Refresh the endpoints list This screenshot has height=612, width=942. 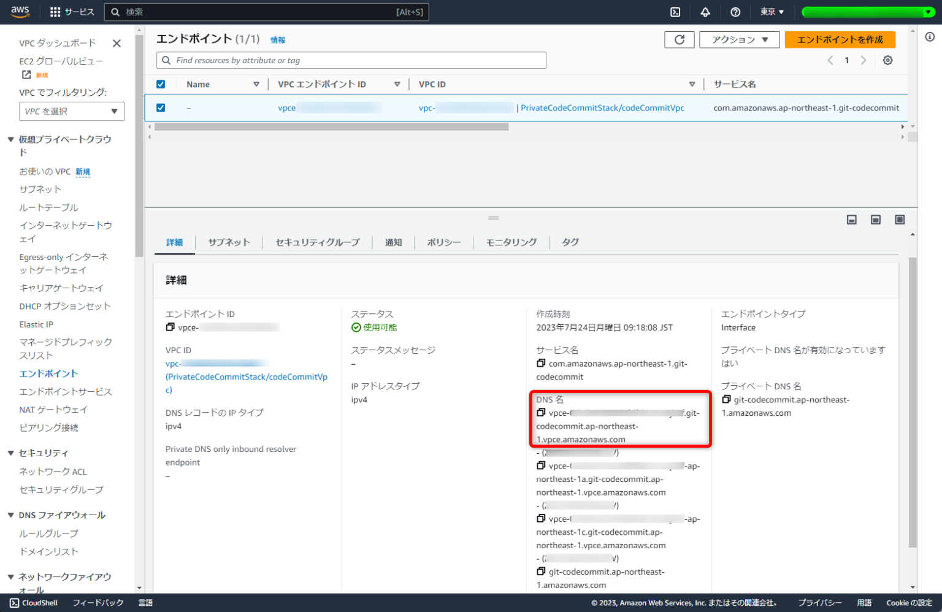tap(680, 39)
